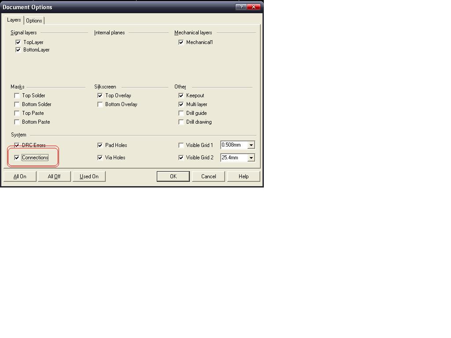
Task: Open Help from the dialog buttons
Action: pyautogui.click(x=244, y=176)
